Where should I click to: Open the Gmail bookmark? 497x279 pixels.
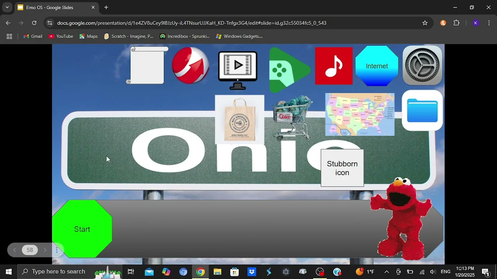pos(33,36)
